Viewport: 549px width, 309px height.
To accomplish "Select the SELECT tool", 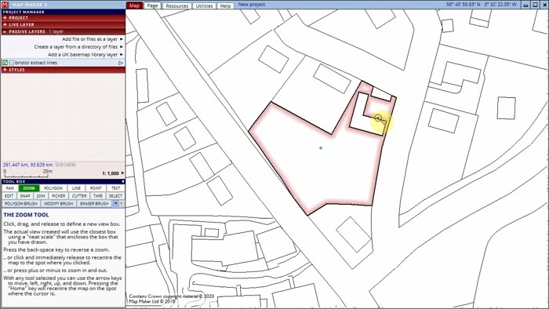I will tap(115, 196).
